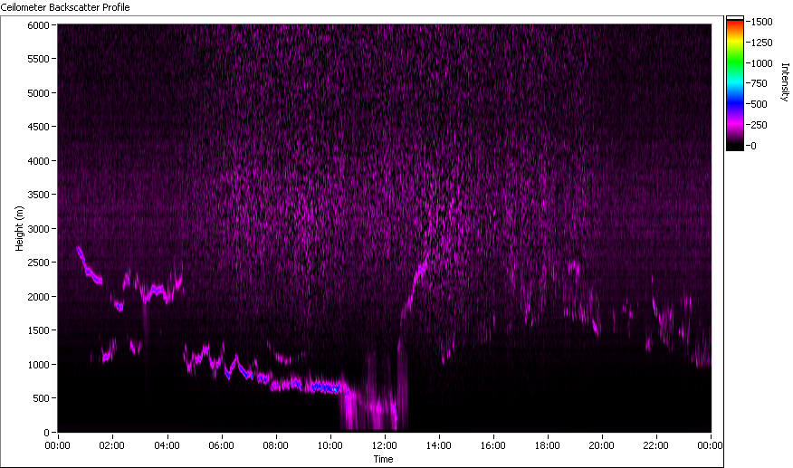Pick the 750 value on Intensity scale
793x468 pixels.
click(x=760, y=83)
